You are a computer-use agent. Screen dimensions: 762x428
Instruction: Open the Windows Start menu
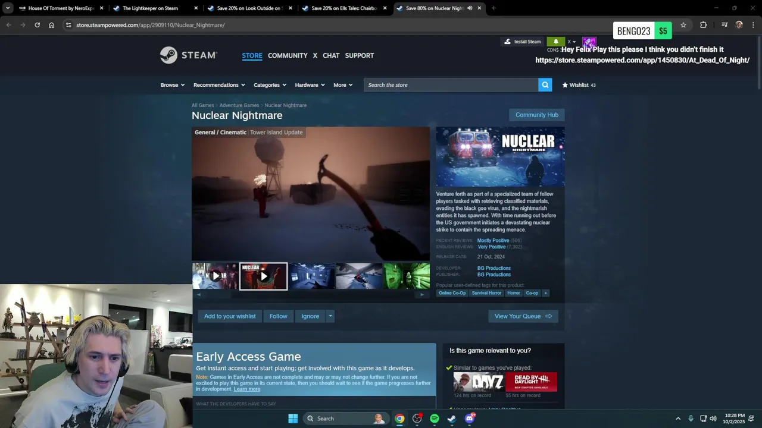pos(293,418)
